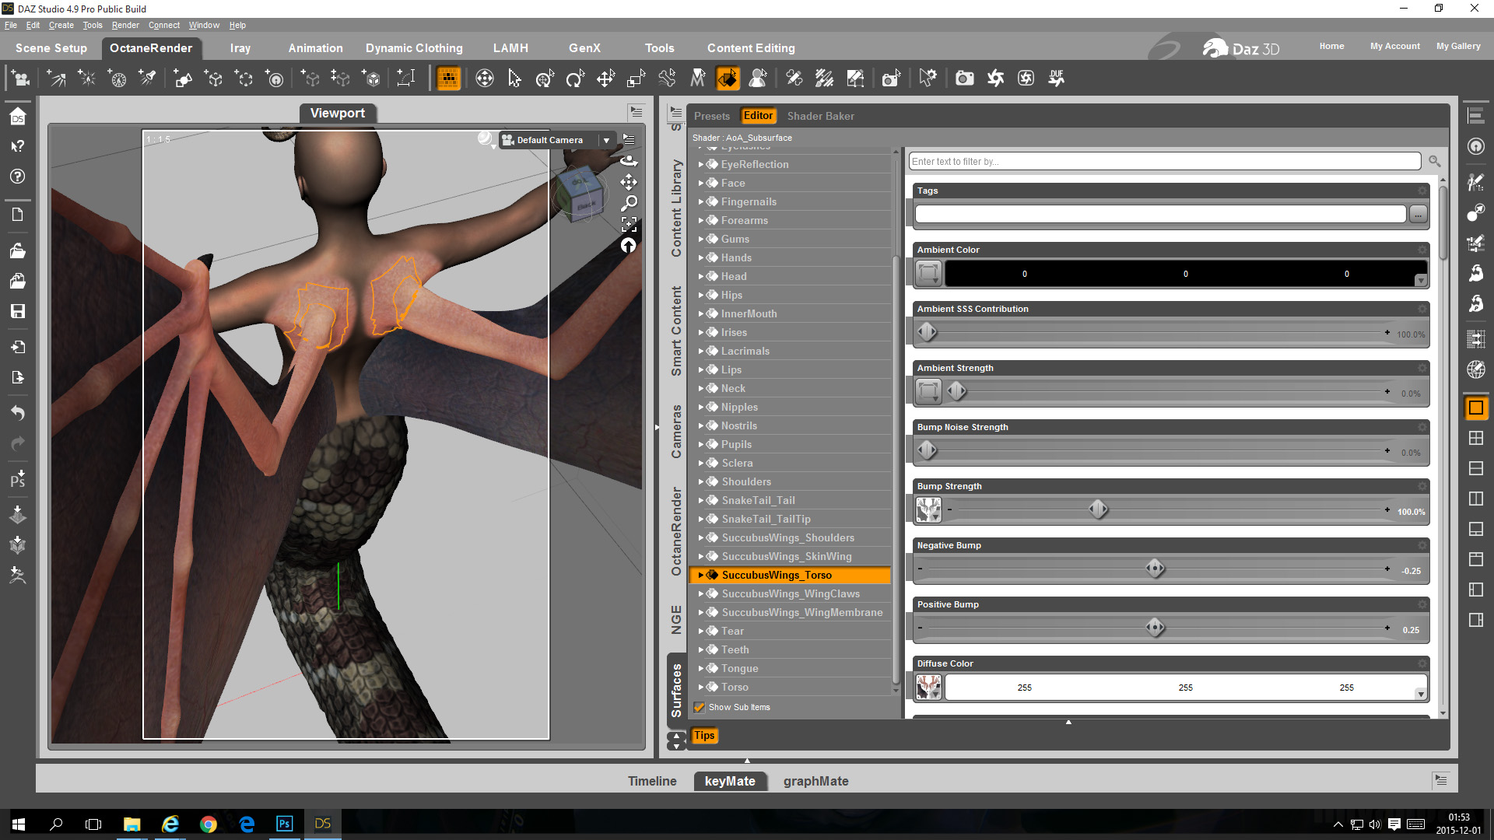Image resolution: width=1494 pixels, height=840 pixels.
Task: Click the zoom magnifier icon in viewport
Action: 629,203
